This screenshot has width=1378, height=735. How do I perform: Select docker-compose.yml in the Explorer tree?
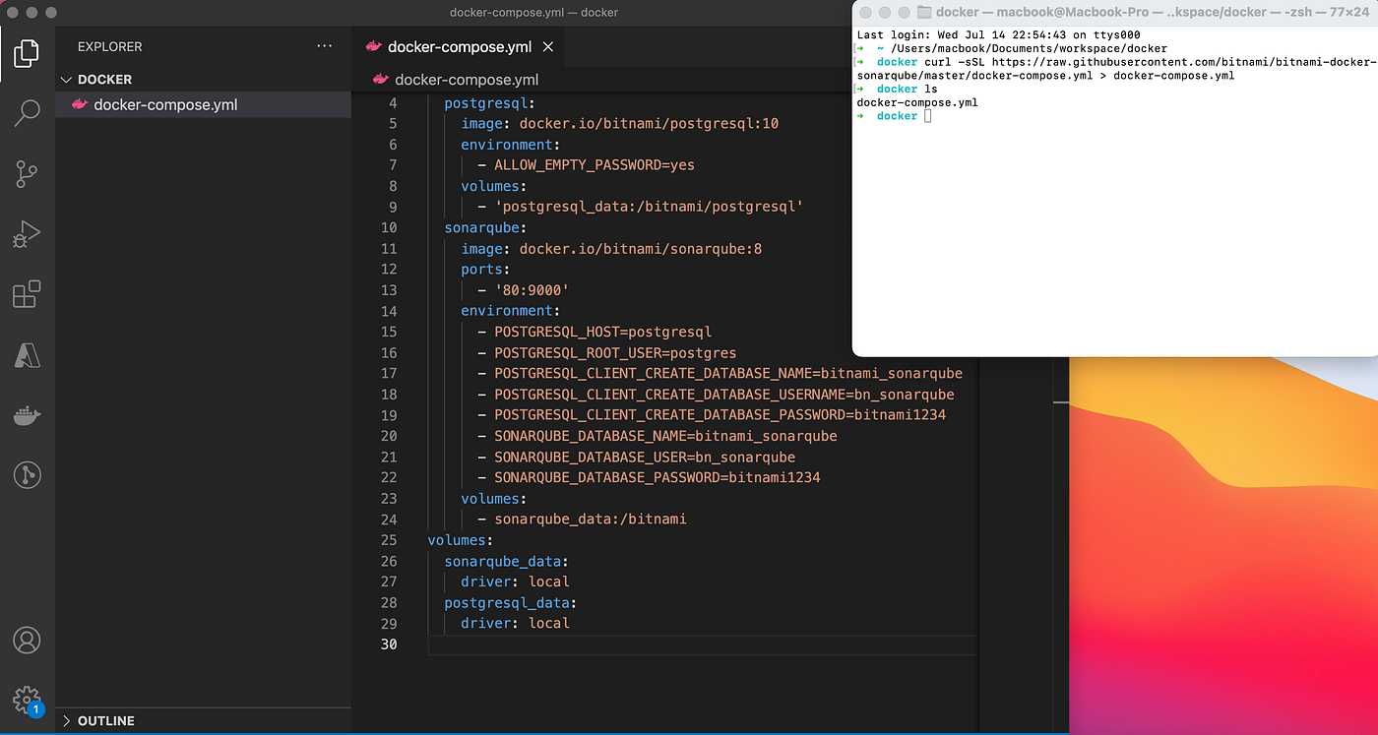(x=203, y=104)
